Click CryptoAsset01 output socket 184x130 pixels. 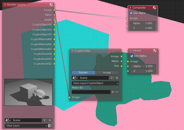click(x=54, y=59)
